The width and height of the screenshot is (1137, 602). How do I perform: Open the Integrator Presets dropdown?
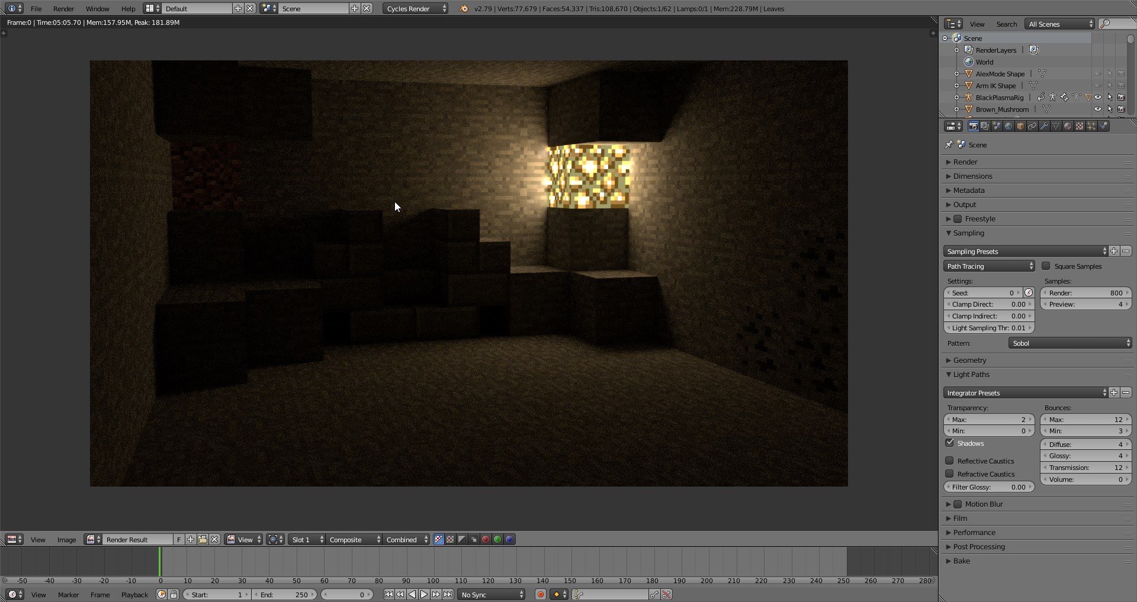(1025, 392)
